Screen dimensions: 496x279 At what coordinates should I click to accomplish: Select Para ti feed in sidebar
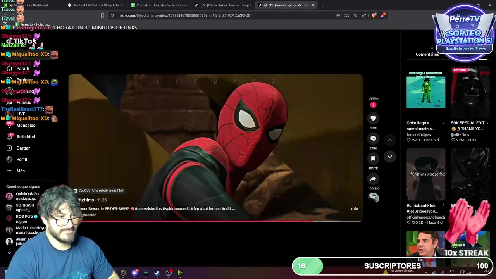(x=23, y=69)
